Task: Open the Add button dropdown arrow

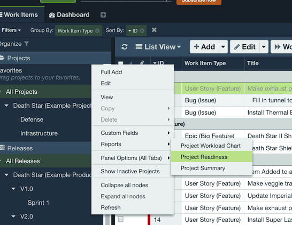Action: (x=223, y=47)
